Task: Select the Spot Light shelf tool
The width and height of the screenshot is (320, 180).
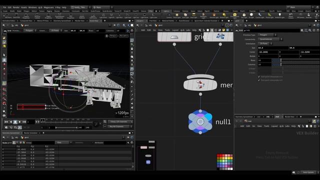Action: coord(185,15)
